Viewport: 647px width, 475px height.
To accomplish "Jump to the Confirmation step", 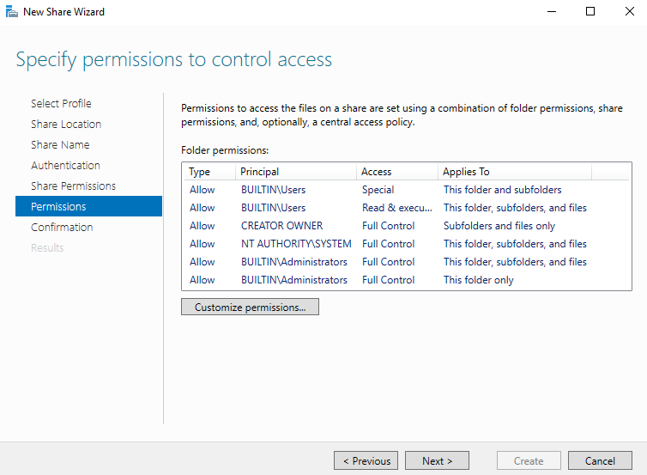I will point(62,227).
